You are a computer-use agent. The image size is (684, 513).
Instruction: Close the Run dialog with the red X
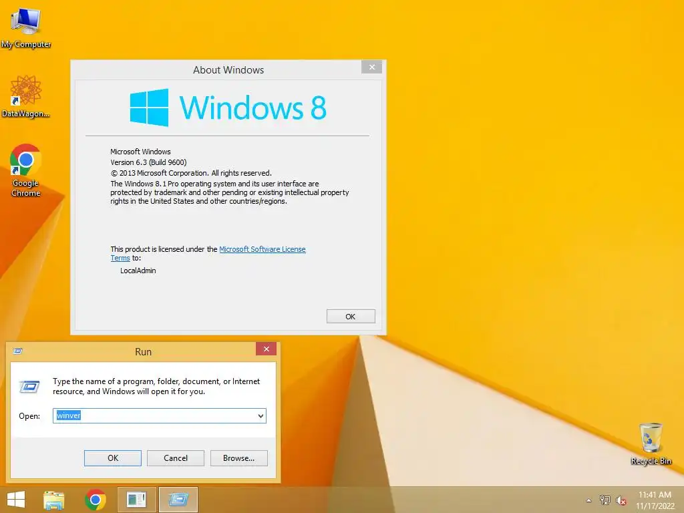(266, 349)
